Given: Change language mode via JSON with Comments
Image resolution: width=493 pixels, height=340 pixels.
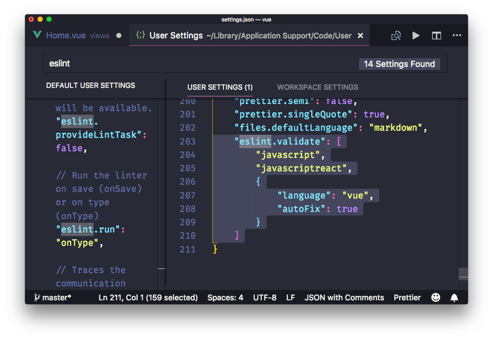Looking at the screenshot, I should click(344, 297).
